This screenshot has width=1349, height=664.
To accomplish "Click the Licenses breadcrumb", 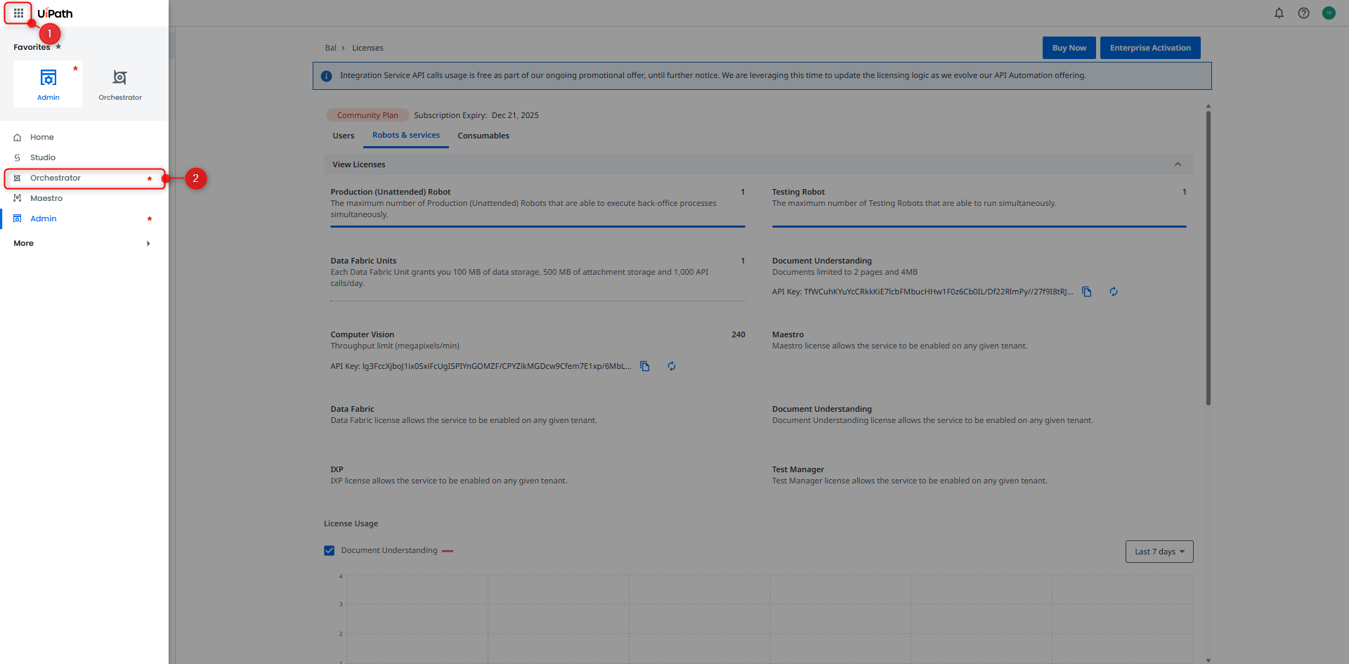I will coord(367,48).
